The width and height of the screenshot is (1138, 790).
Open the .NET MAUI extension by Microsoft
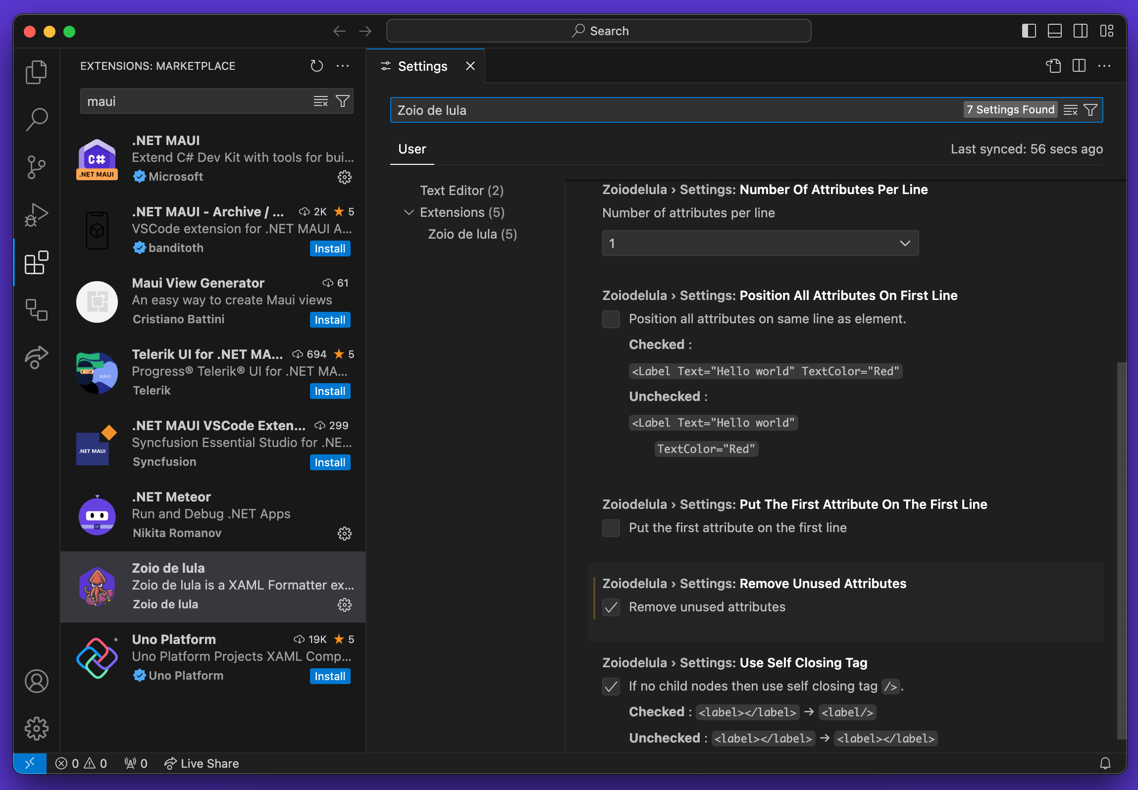click(x=213, y=159)
